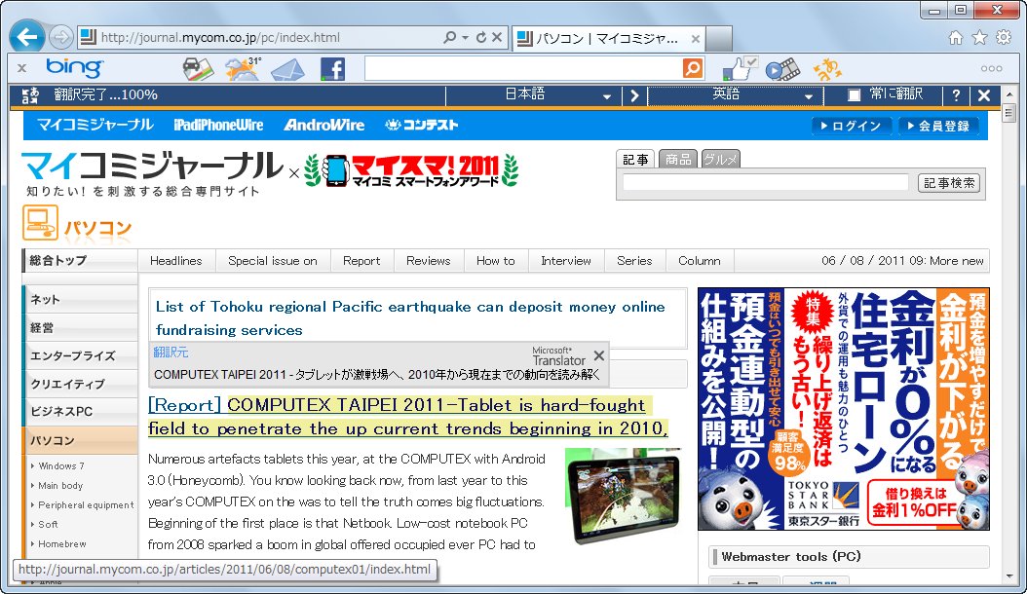Click the orange translator icon on Bing Bar
The image size is (1027, 594).
coord(826,69)
